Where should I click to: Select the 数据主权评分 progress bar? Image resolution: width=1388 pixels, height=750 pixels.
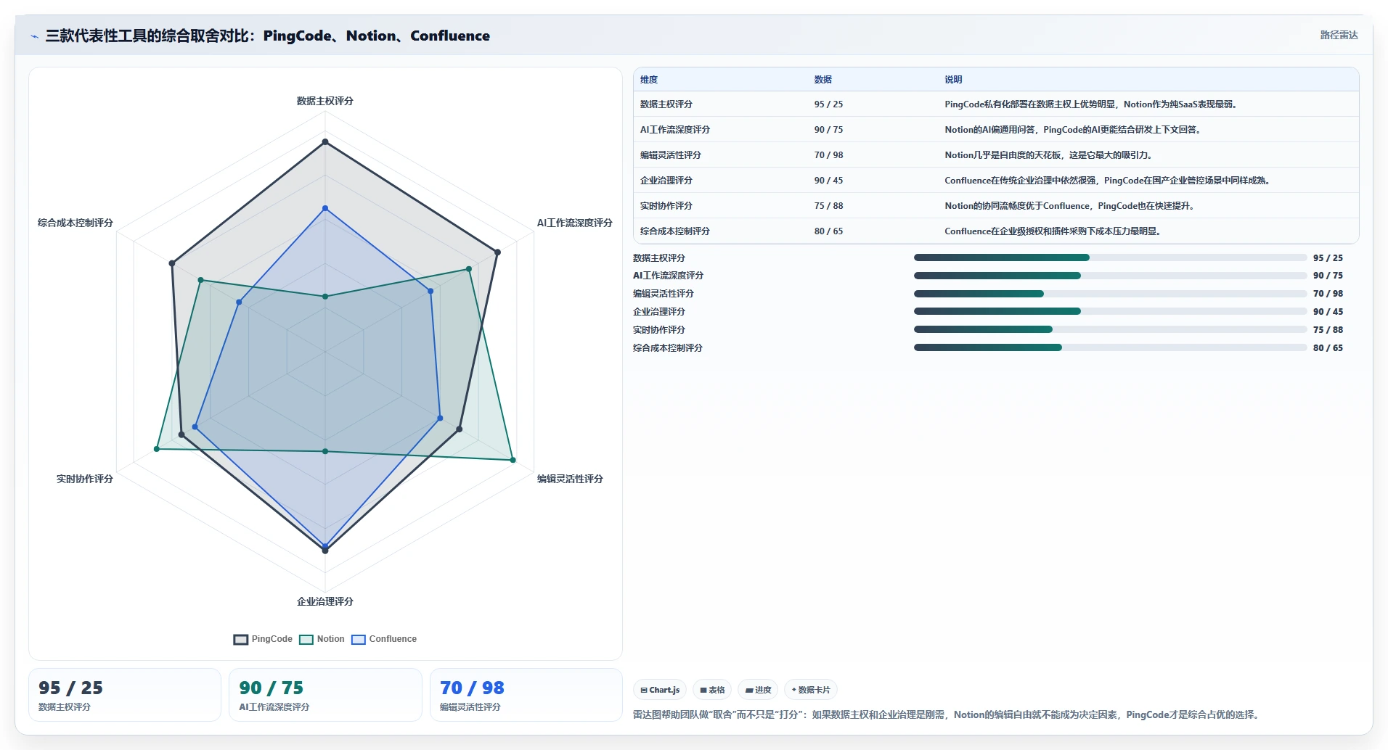(1110, 257)
